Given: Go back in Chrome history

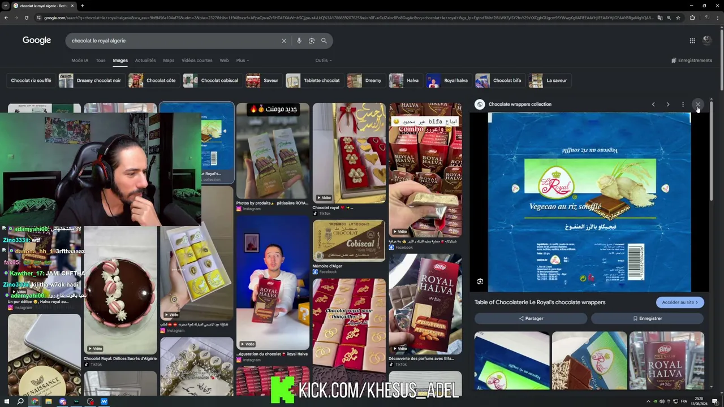Looking at the screenshot, I should tap(6, 18).
